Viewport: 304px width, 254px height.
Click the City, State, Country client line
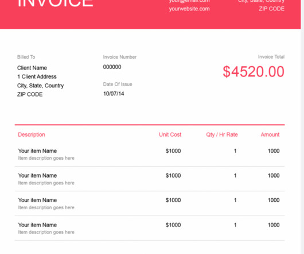(x=40, y=86)
